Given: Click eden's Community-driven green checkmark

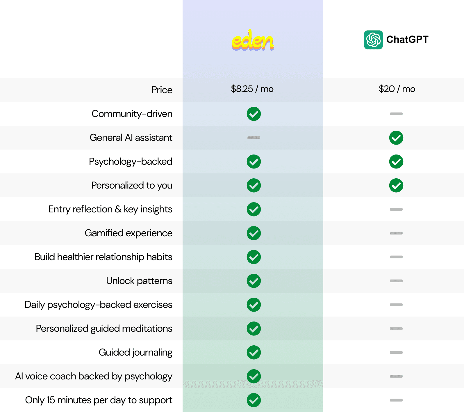Looking at the screenshot, I should tap(254, 114).
